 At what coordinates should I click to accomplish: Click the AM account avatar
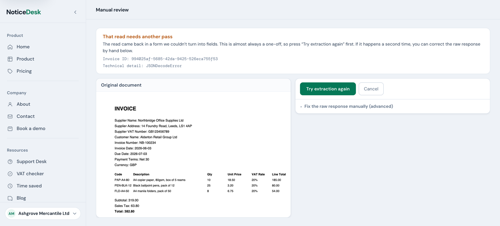tap(11, 213)
